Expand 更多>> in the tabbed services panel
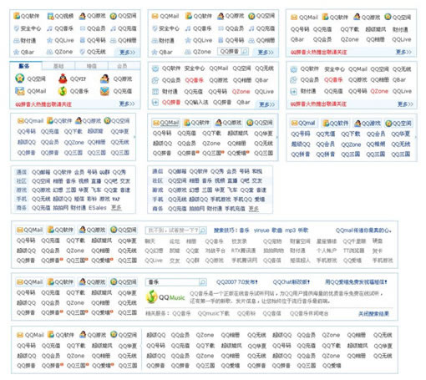 pyautogui.click(x=127, y=104)
